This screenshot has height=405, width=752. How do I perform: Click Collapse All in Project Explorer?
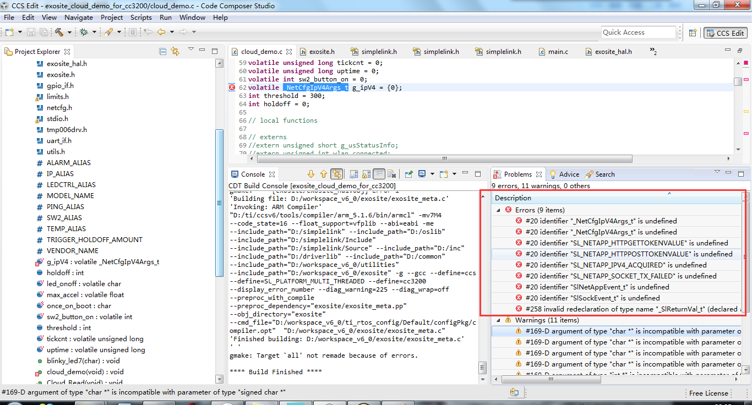point(162,51)
